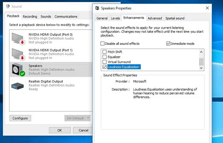223x143 pixels.
Task: Open the Communications tab
Action: [x=66, y=17]
